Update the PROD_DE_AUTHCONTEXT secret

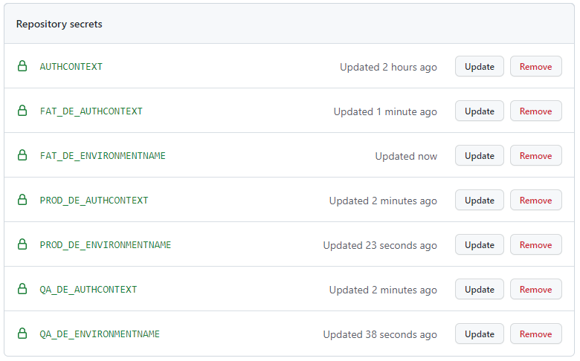click(480, 201)
